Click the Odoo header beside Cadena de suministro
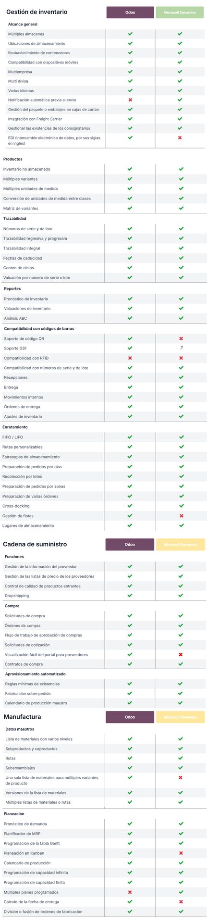Screen dimensions: 207x923 pyautogui.click(x=130, y=544)
